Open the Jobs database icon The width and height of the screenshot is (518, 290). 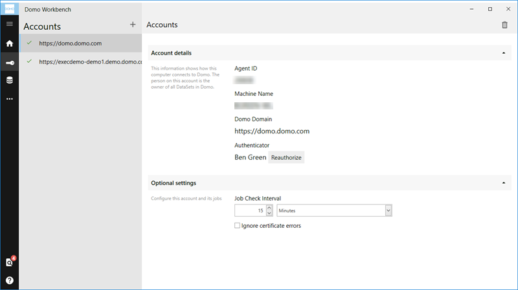[10, 80]
